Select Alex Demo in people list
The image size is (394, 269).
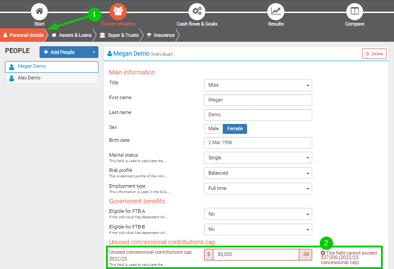pos(29,78)
